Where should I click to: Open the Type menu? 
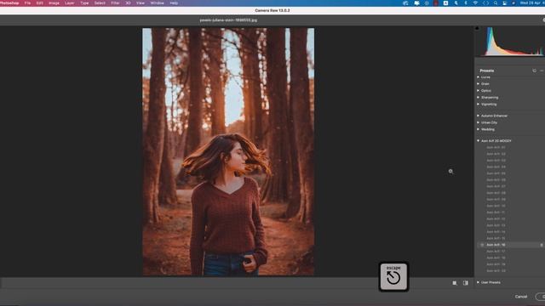click(84, 3)
